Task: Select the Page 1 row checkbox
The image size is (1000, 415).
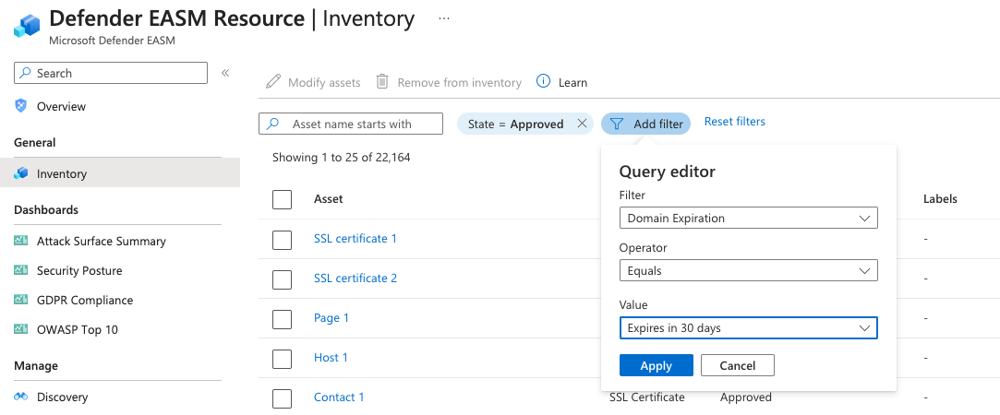Action: 283,319
